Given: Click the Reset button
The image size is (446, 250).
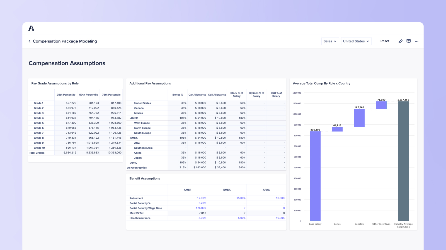Looking at the screenshot, I should click(385, 41).
